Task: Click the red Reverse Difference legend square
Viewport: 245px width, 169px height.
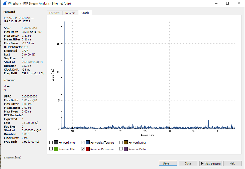Action: [87, 149]
